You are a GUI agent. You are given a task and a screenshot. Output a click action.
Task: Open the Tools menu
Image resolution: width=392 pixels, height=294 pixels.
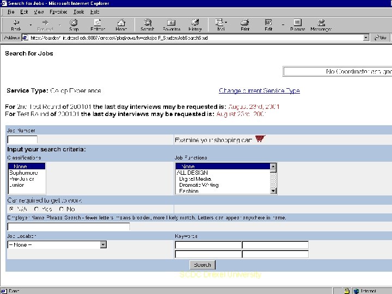click(x=78, y=12)
